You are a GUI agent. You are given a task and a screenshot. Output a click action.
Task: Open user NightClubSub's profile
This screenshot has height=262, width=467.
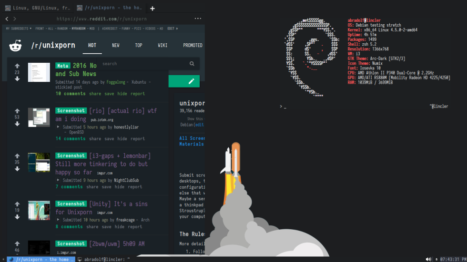point(126,180)
